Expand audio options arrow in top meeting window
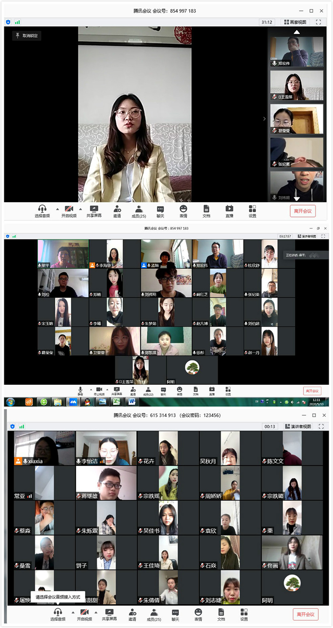The height and width of the screenshot is (628, 333). pyautogui.click(x=57, y=209)
